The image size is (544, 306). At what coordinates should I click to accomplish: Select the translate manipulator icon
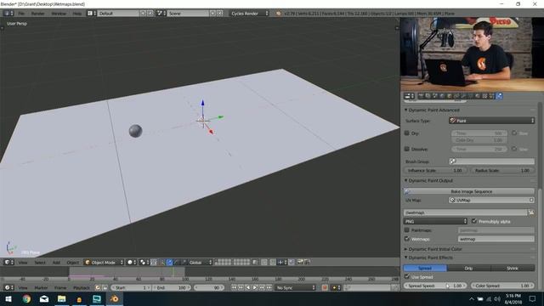point(169,263)
